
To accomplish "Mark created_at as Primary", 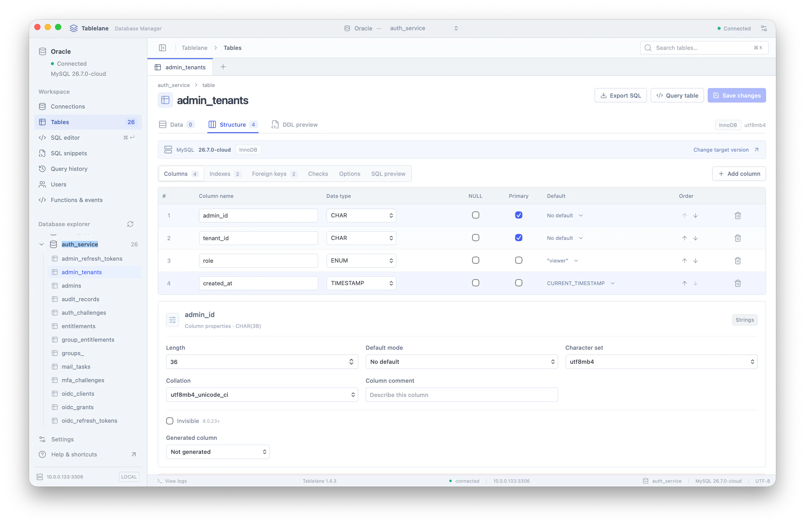I will coord(519,283).
